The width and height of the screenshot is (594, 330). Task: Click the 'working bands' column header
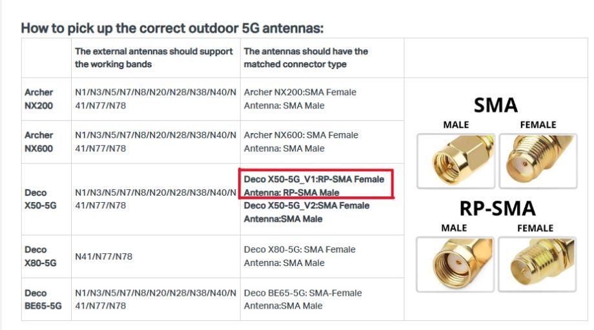(x=154, y=57)
